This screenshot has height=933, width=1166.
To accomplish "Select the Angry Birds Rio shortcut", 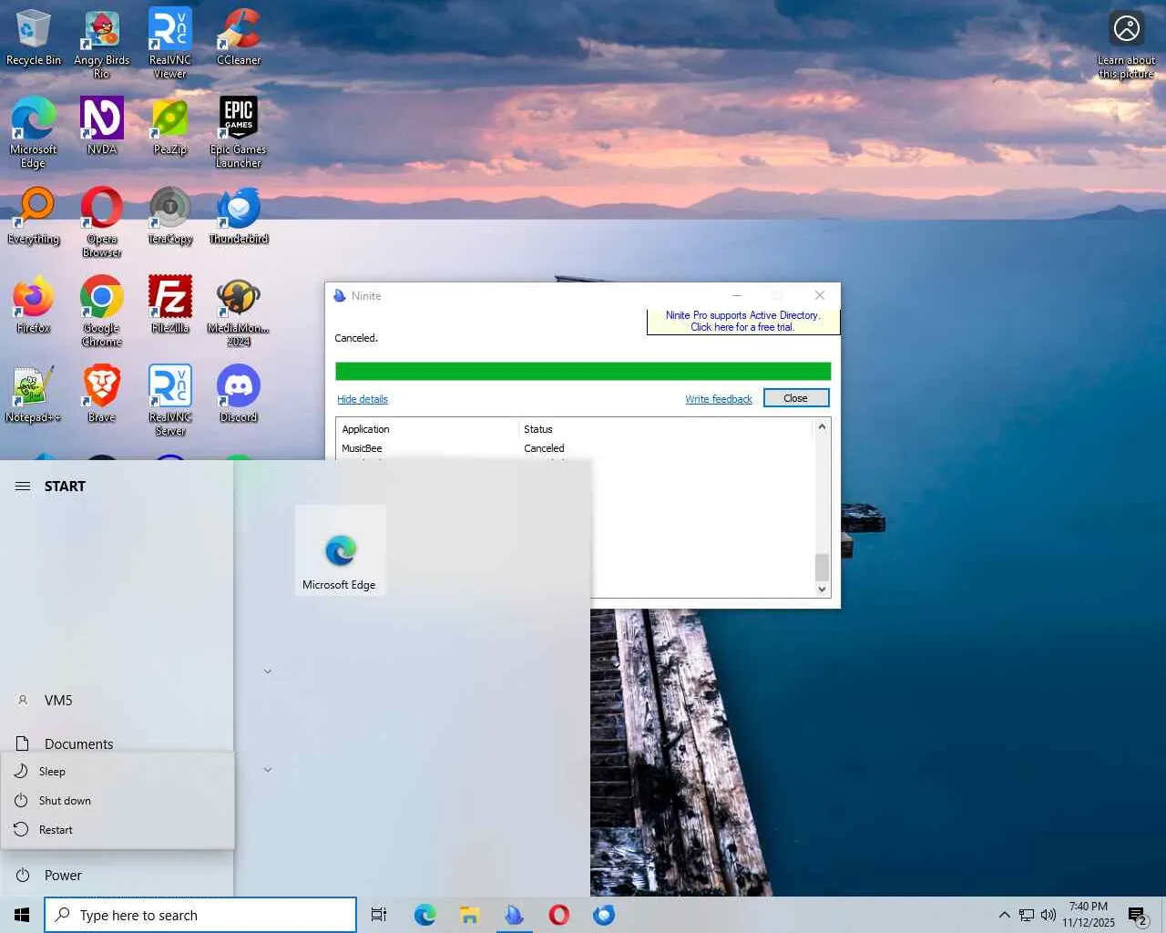I will [x=102, y=45].
